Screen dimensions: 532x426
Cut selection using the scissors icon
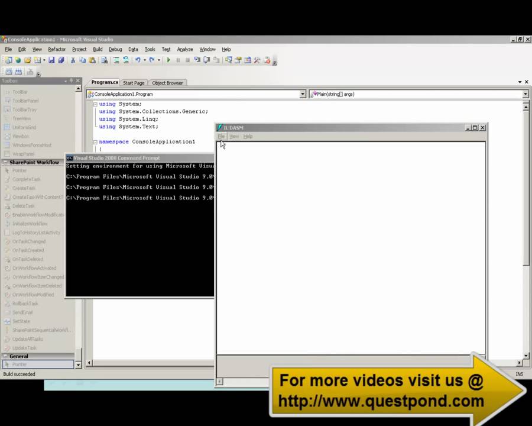pyautogui.click(x=73, y=60)
